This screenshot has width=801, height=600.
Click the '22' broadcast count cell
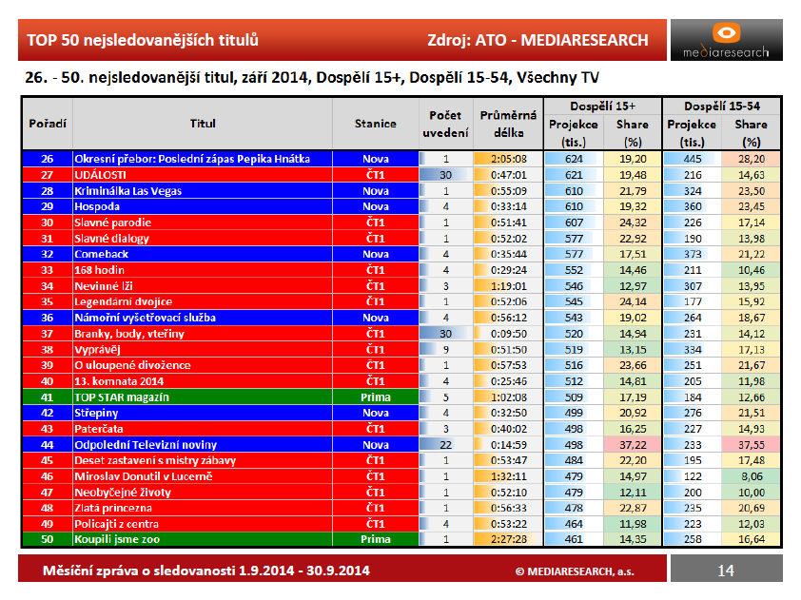(x=445, y=444)
